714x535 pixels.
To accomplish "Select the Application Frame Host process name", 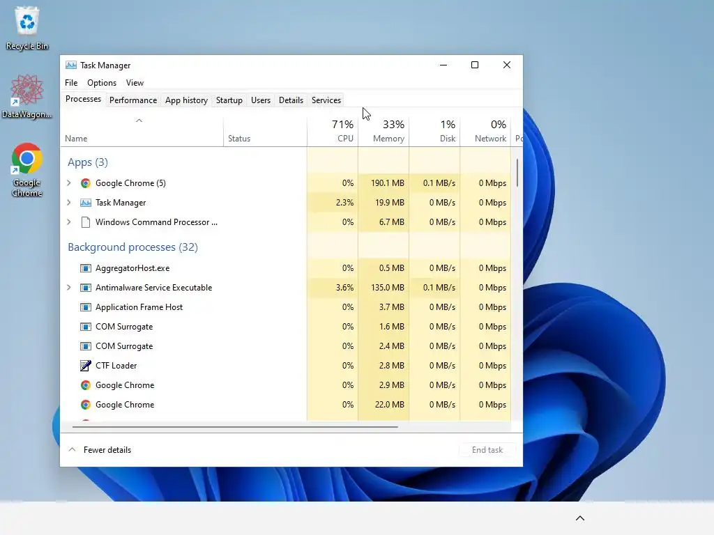I will click(139, 307).
